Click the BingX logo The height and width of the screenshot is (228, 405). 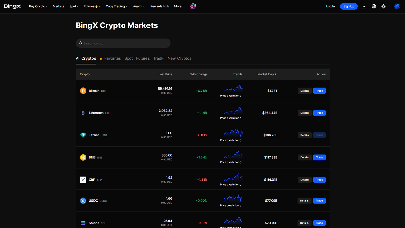coord(12,6)
